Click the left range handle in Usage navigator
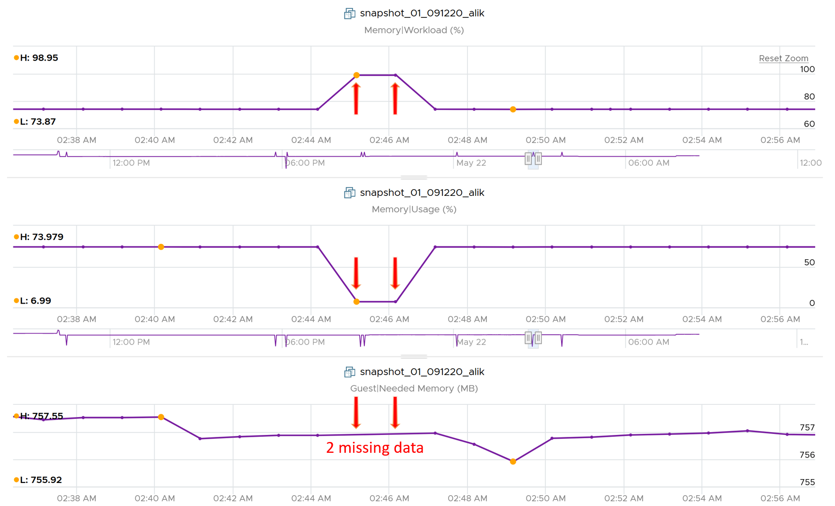 528,338
